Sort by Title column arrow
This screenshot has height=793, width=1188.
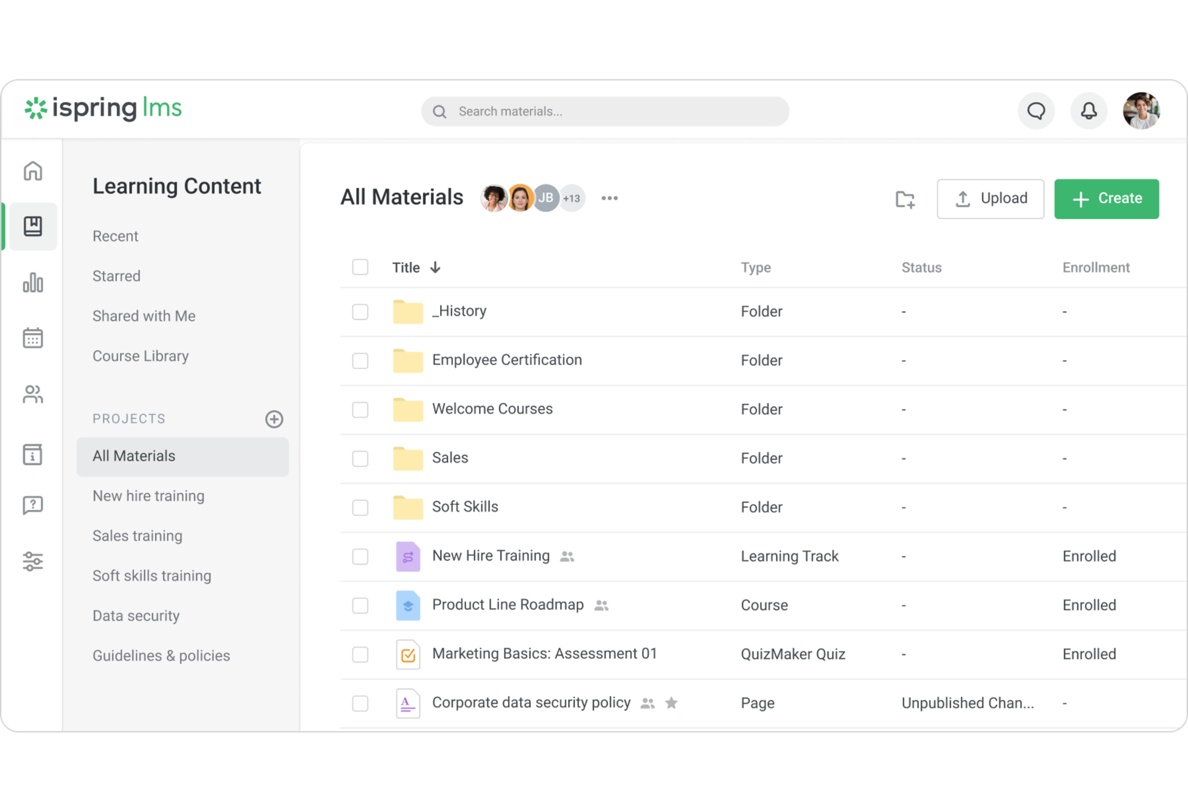tap(435, 267)
